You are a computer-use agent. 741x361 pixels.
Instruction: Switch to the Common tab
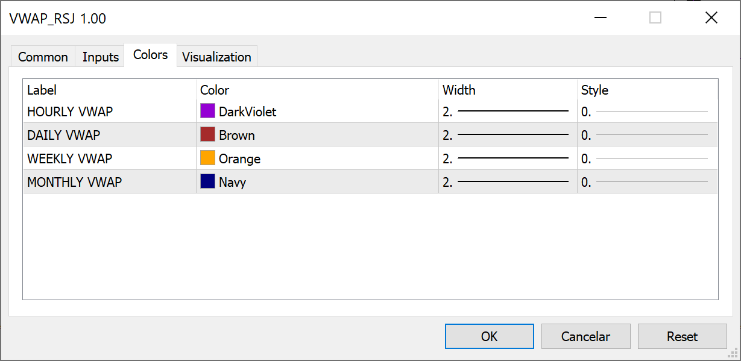[43, 57]
